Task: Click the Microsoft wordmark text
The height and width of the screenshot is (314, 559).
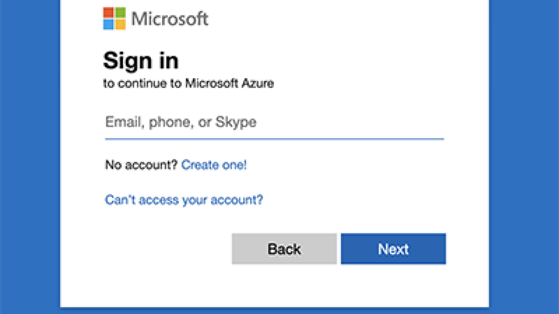Action: 170,19
